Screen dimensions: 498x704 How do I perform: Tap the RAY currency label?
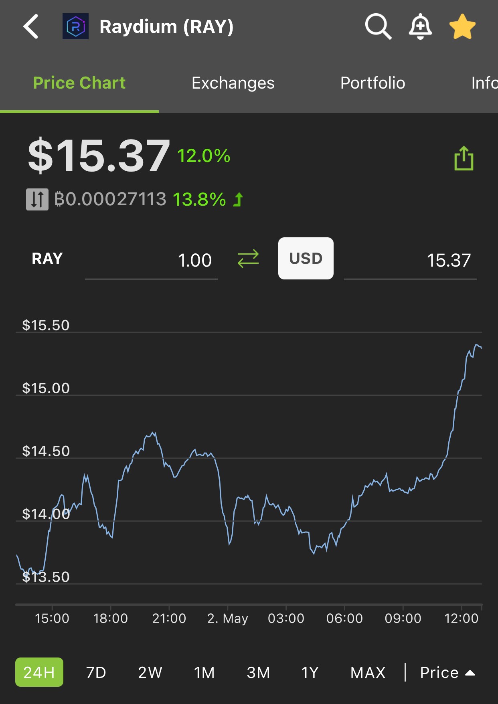coord(47,259)
